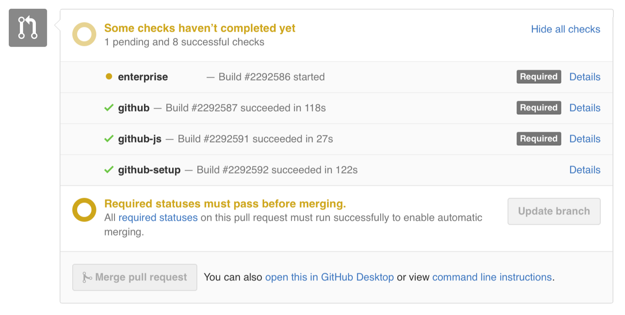Open Details for the github build

(585, 108)
